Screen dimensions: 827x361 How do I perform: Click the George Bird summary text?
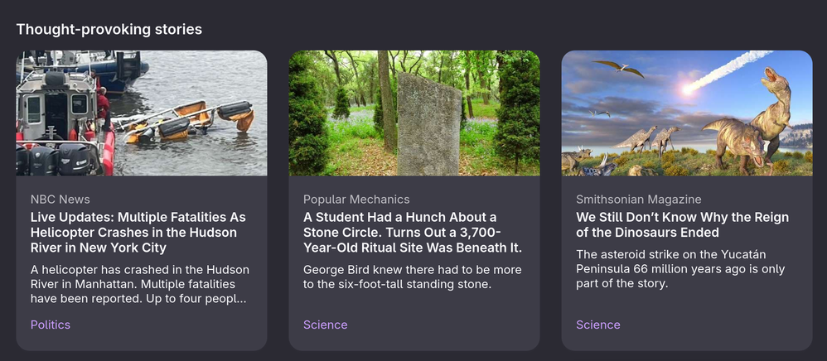[x=412, y=277]
